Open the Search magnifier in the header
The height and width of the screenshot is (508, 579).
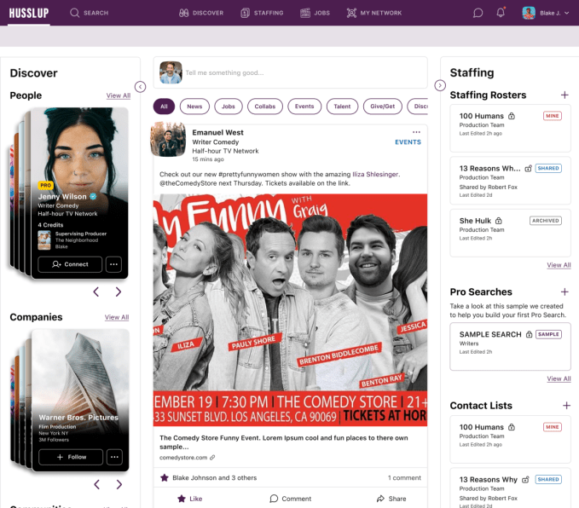click(74, 13)
